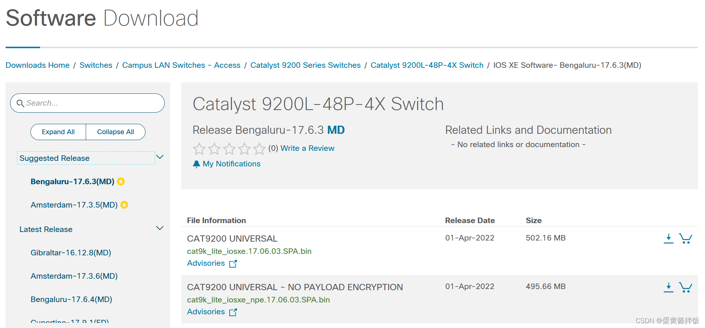Rate two stars in review
Viewport: 705px width, 328px height.
coord(214,149)
